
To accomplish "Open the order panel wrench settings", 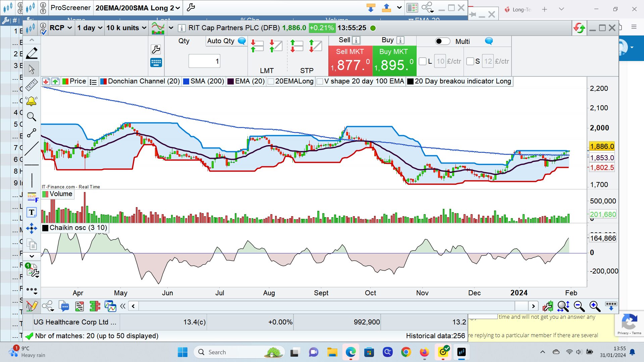I will (x=156, y=50).
